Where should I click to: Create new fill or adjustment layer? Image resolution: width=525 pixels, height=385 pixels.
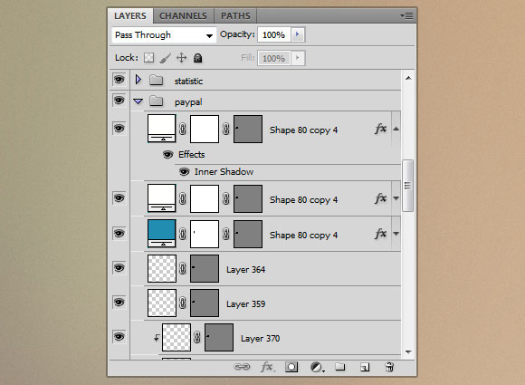(317, 367)
